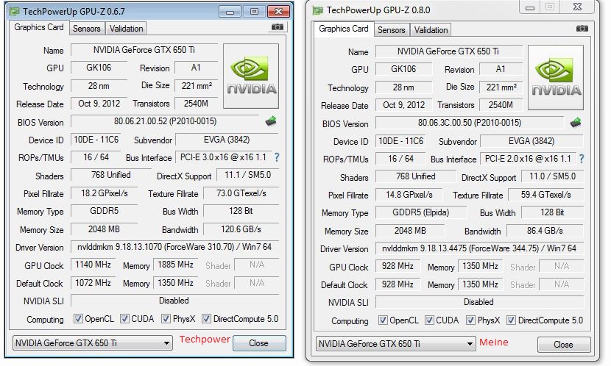Viewport: 611px width, 366px height.
Task: Close GPU-Z 0.8.0 with title bar X
Action: pos(577,7)
